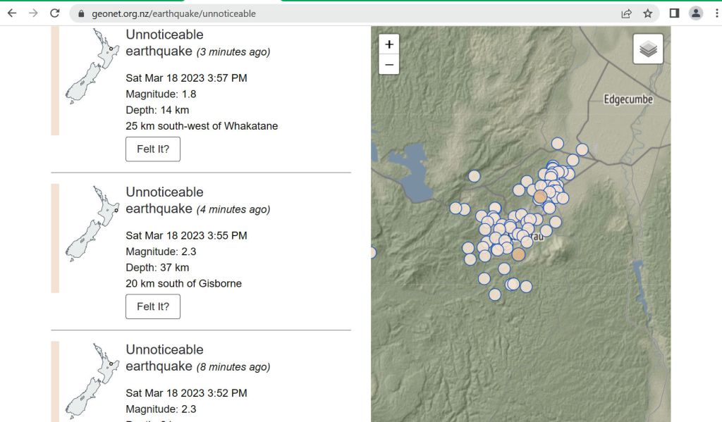The height and width of the screenshot is (422, 722).
Task: Bookmark this page with star icon
Action: [x=647, y=13]
